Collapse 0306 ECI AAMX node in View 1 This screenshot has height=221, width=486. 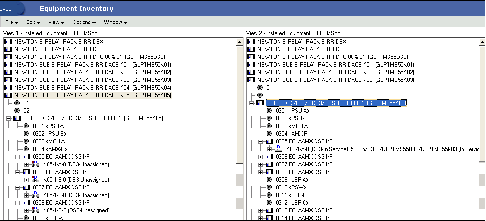[17, 173]
